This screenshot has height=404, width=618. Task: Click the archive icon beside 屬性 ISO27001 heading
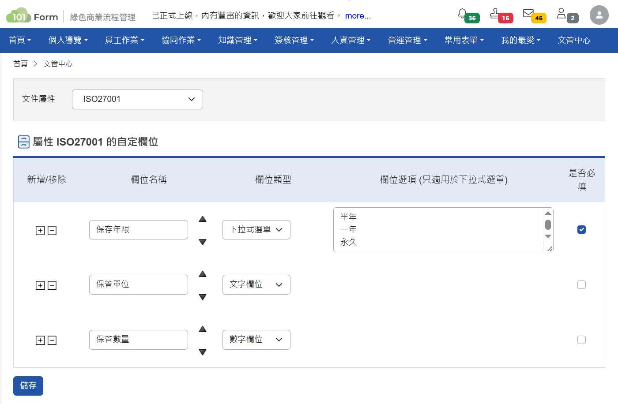(24, 142)
